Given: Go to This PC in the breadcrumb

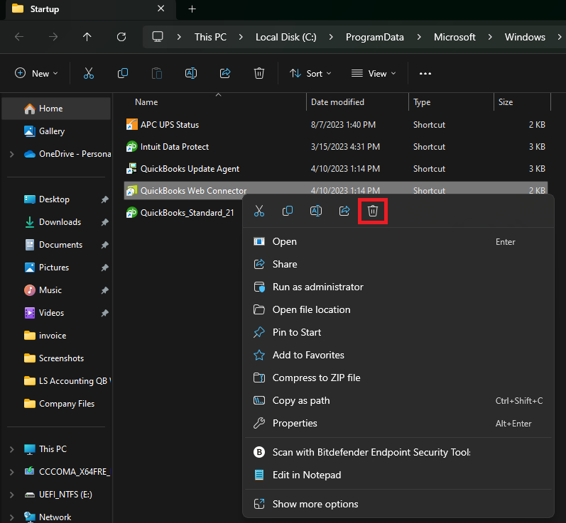Looking at the screenshot, I should click(210, 37).
